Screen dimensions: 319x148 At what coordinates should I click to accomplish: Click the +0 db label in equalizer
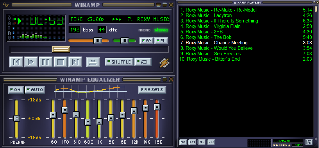pos(35,118)
